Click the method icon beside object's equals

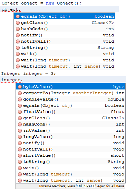[x=18, y=17]
